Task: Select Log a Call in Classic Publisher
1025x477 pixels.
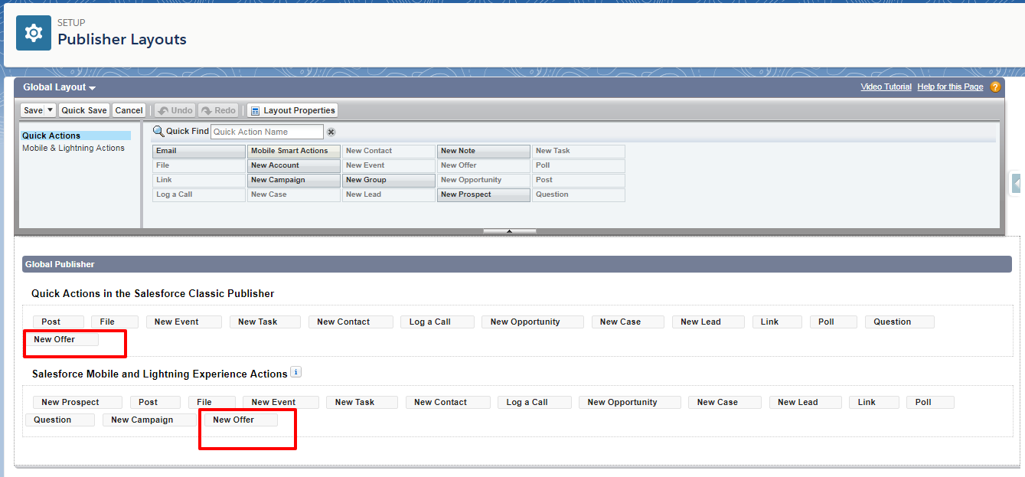Action: tap(437, 322)
